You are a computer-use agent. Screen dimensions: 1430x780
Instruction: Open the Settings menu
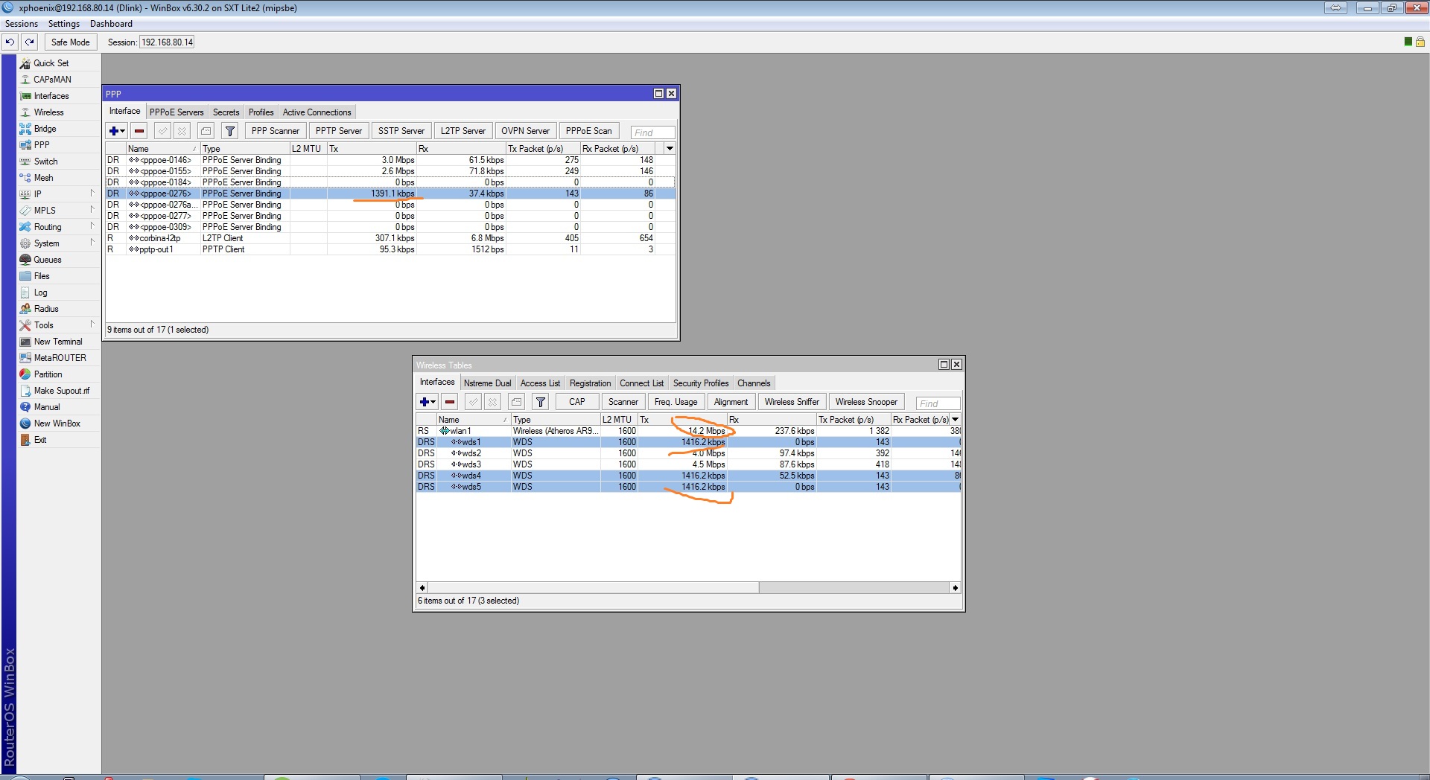pos(64,24)
